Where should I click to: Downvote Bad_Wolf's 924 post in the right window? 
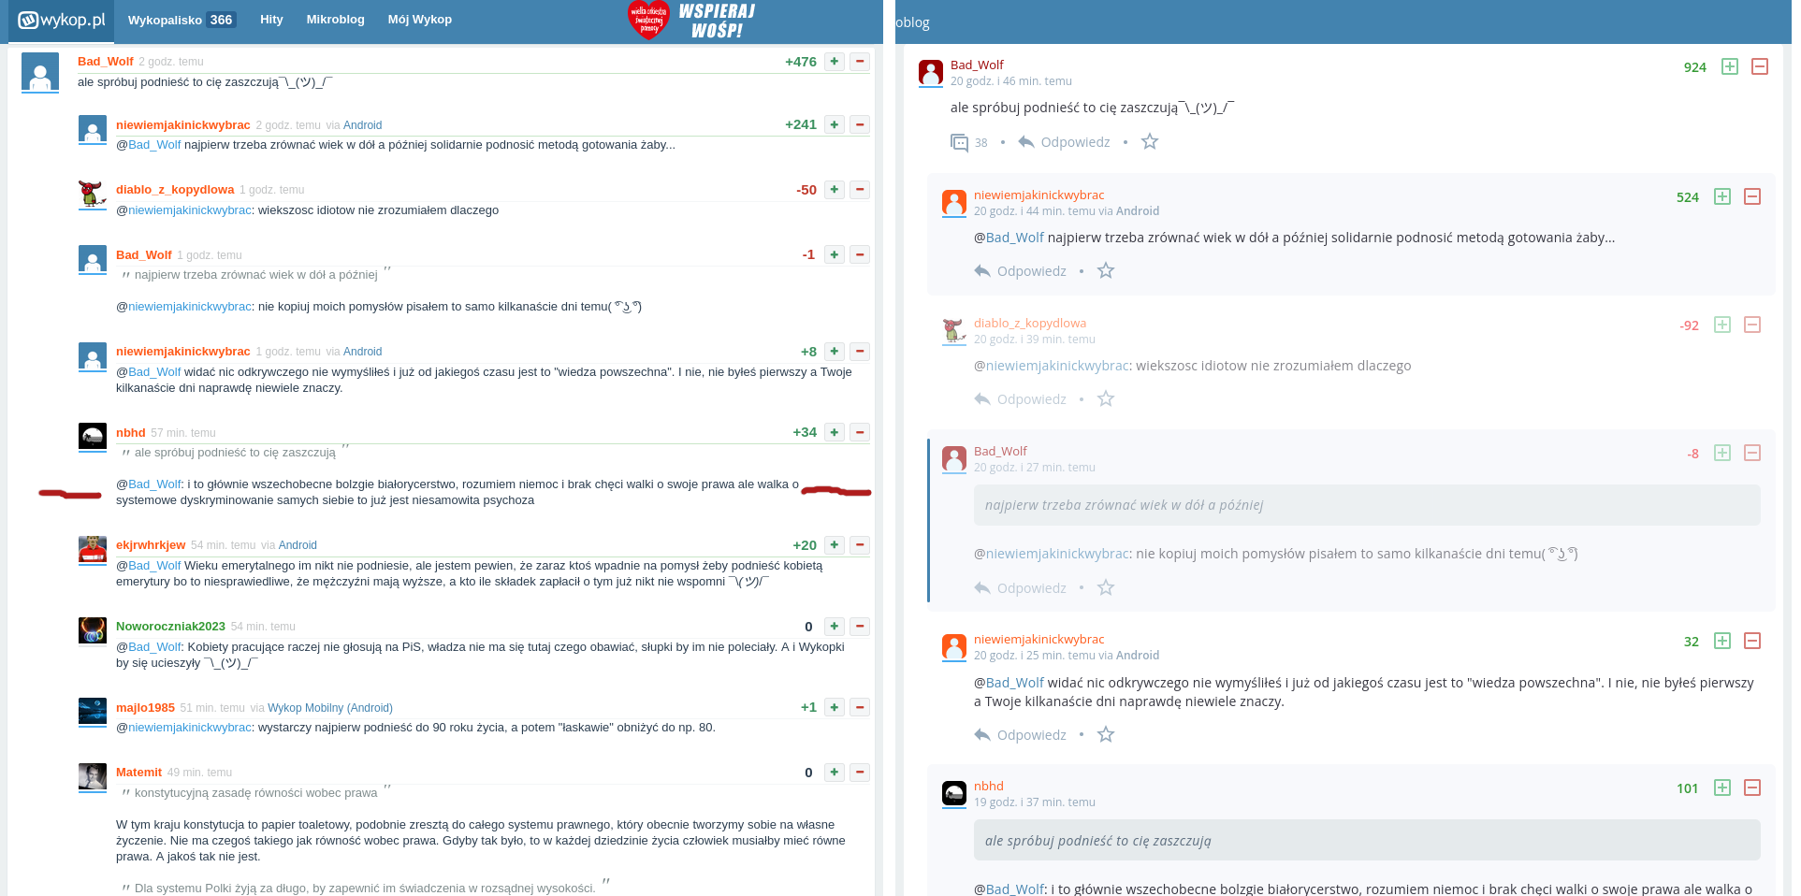[1760, 66]
